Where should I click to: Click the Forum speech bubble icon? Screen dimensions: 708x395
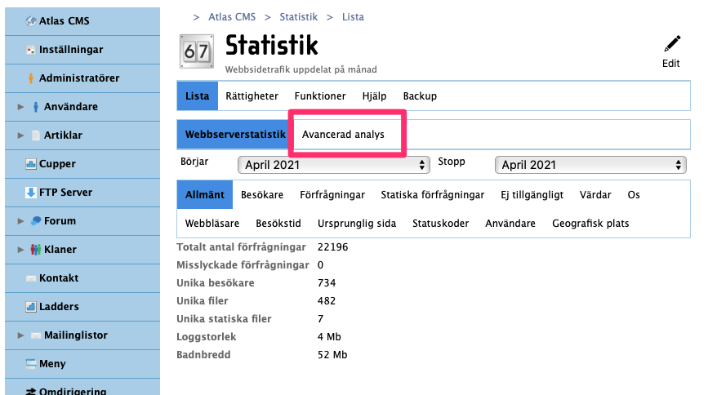36,221
